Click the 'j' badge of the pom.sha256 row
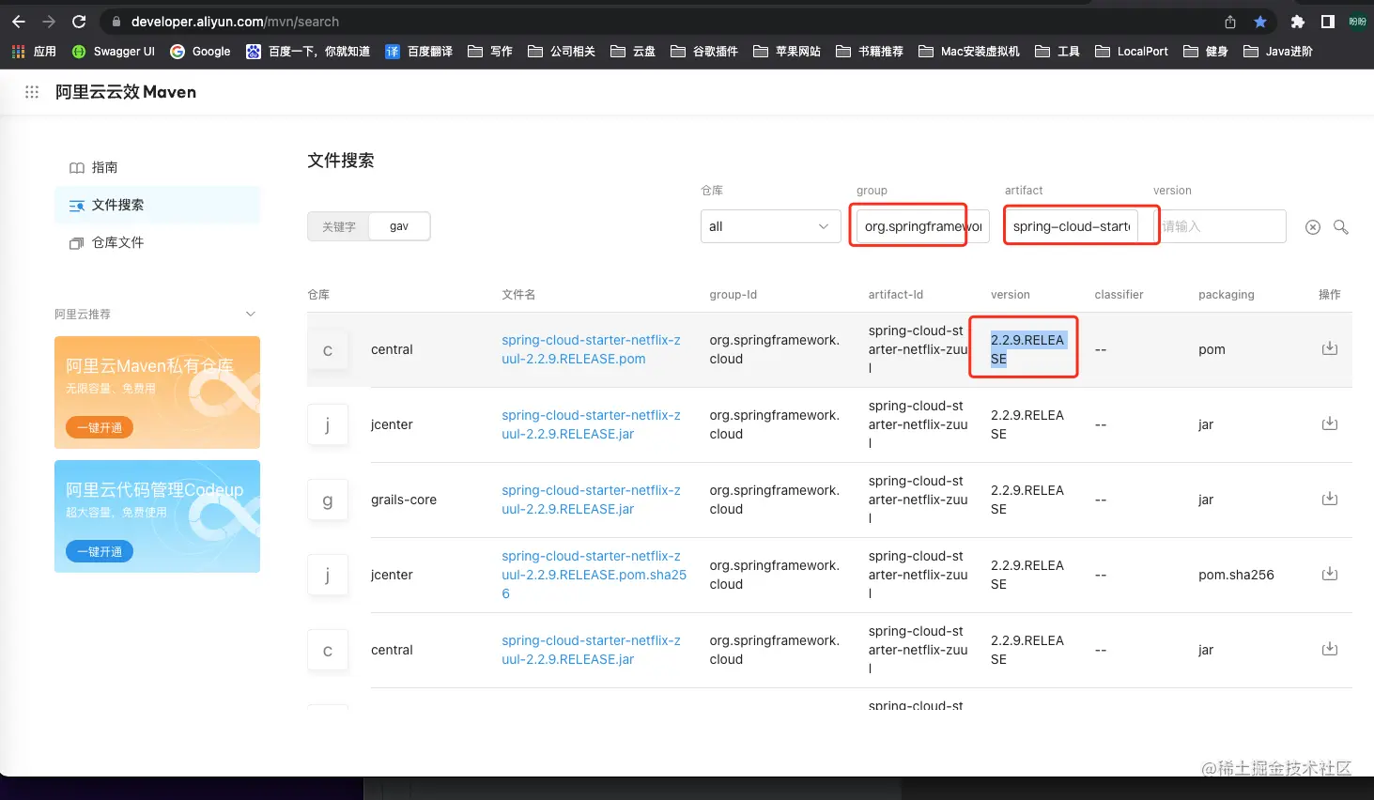 (x=328, y=575)
